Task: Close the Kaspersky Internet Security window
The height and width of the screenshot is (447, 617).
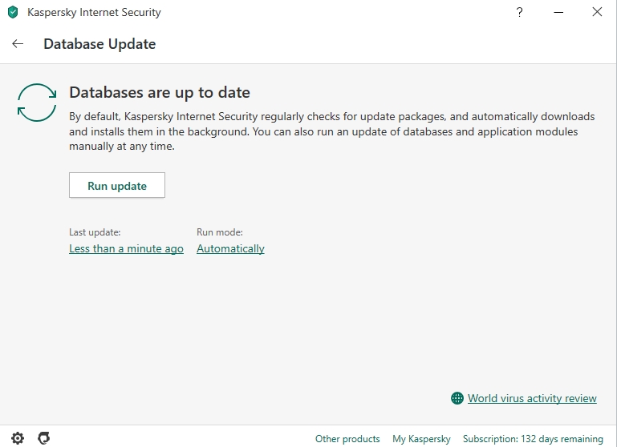Action: click(x=597, y=12)
